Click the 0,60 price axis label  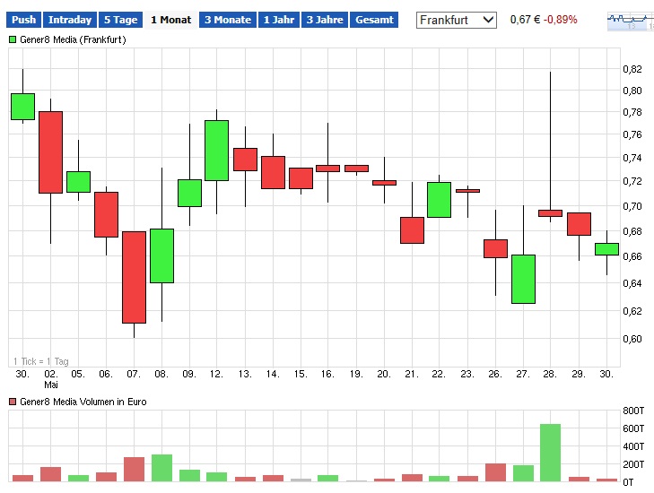click(x=632, y=339)
